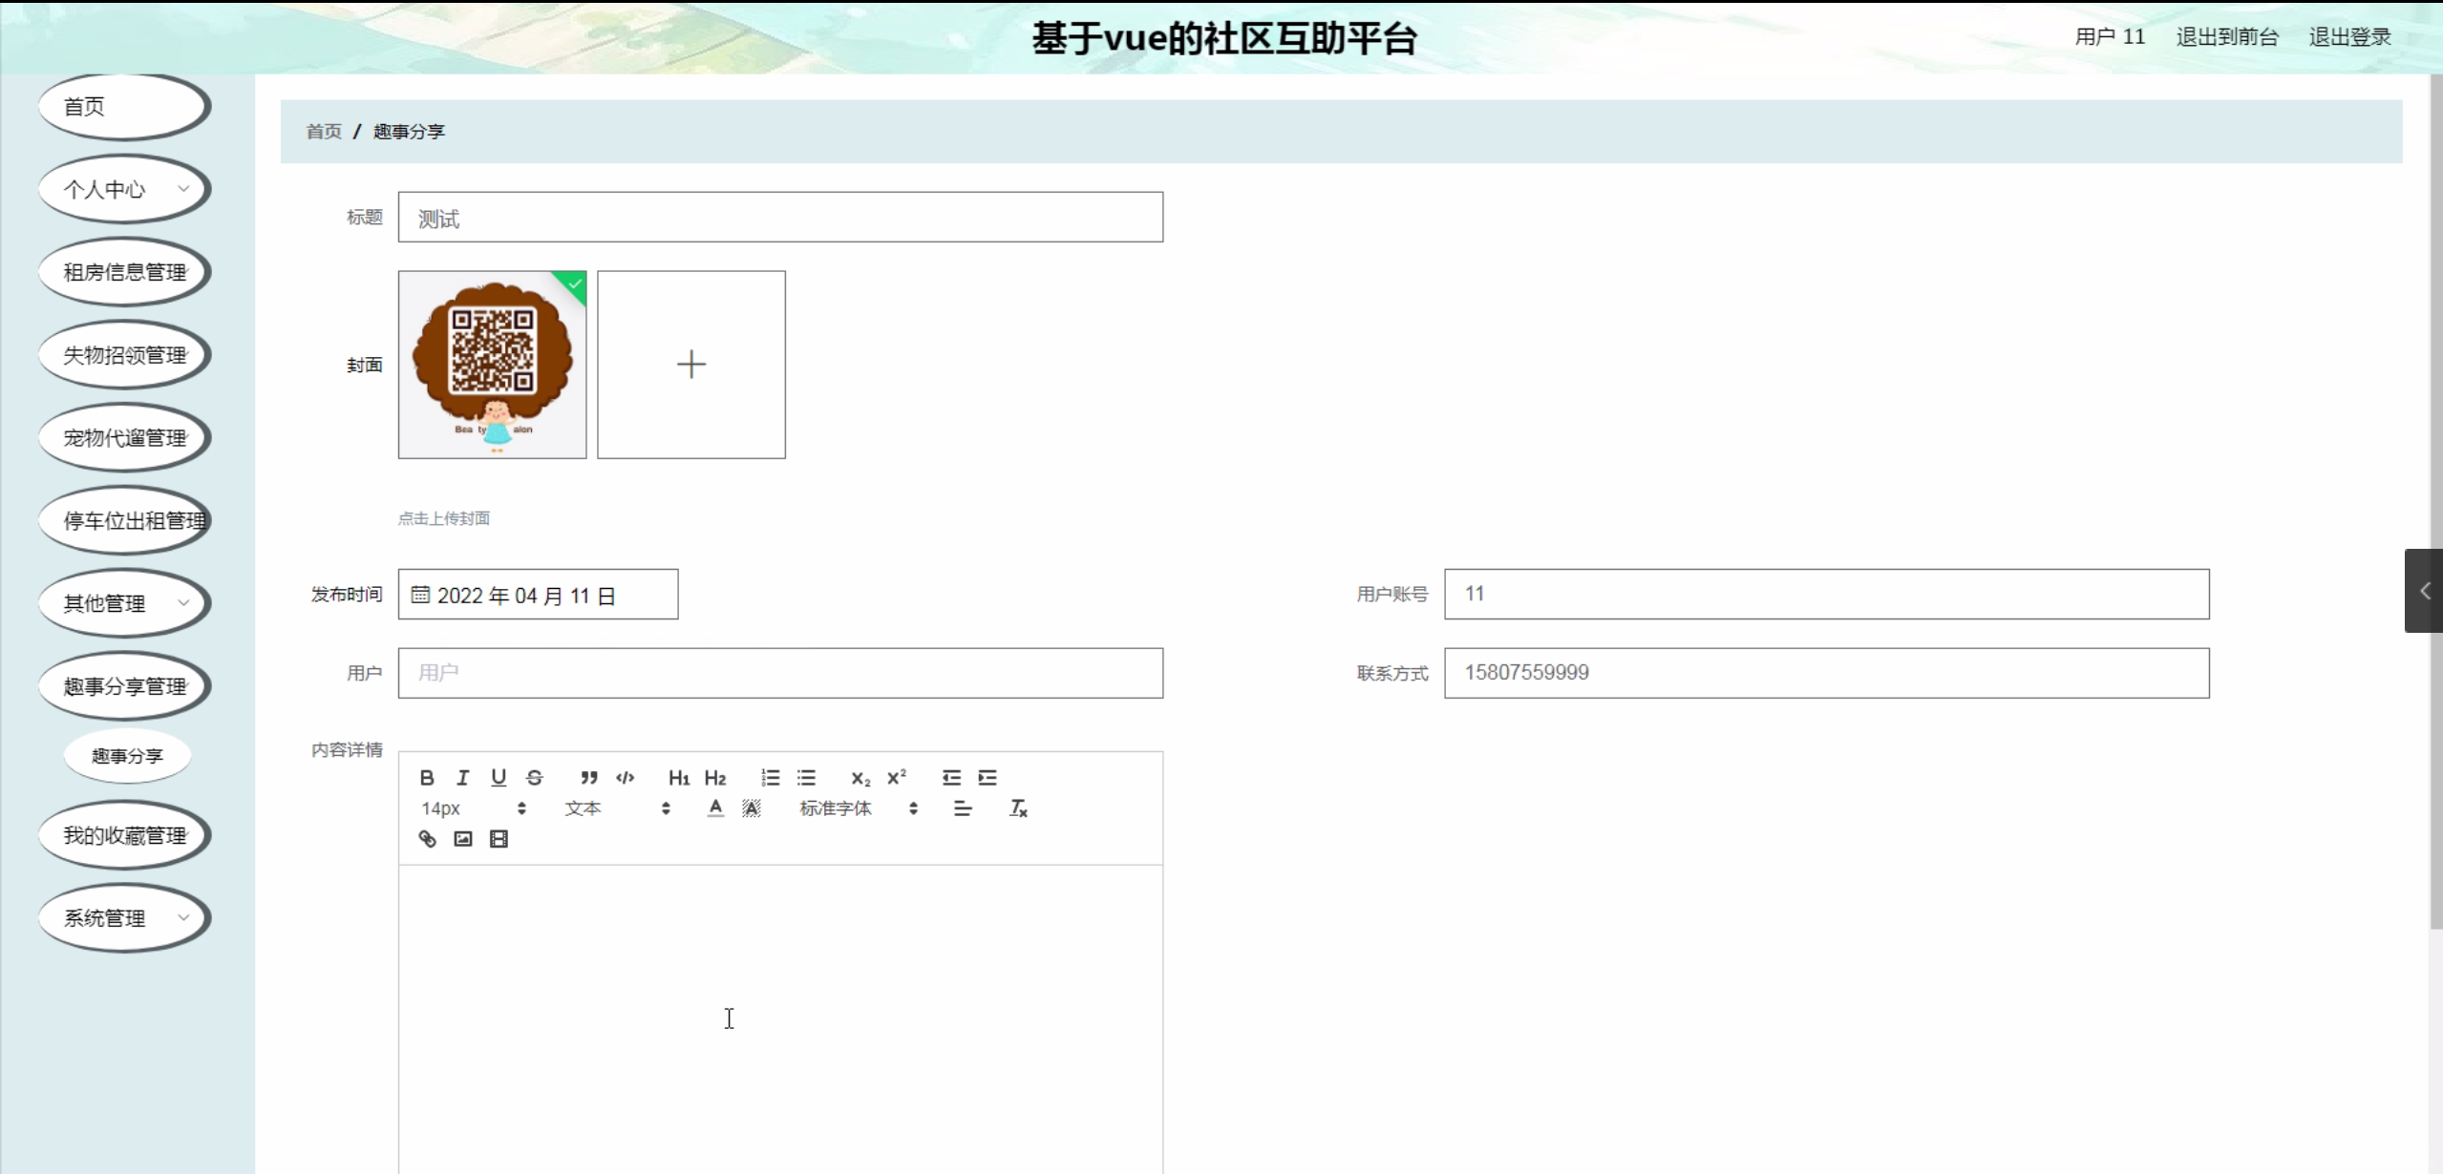Screen dimensions: 2443x1174
Task: Open 租房信息管理 in the sidebar
Action: 124,272
